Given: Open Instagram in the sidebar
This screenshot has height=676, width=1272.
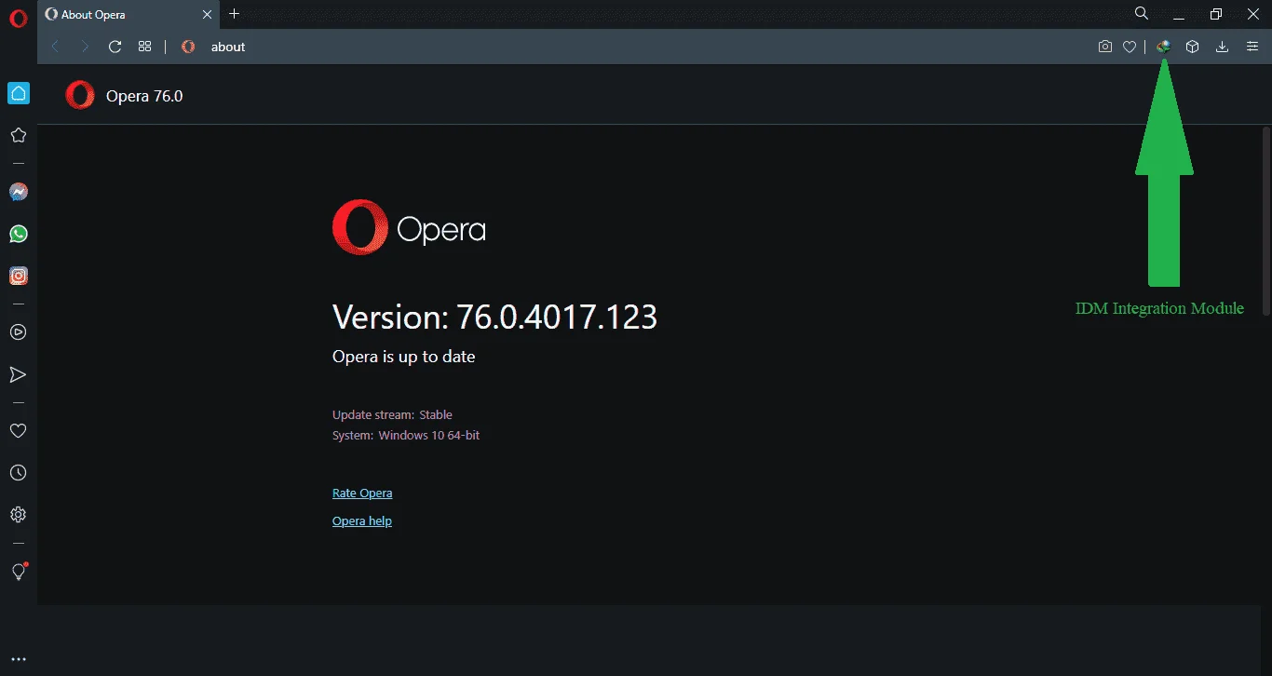Looking at the screenshot, I should (x=18, y=276).
